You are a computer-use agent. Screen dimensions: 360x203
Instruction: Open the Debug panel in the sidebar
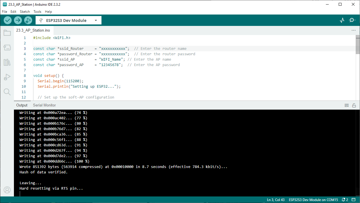point(7,77)
